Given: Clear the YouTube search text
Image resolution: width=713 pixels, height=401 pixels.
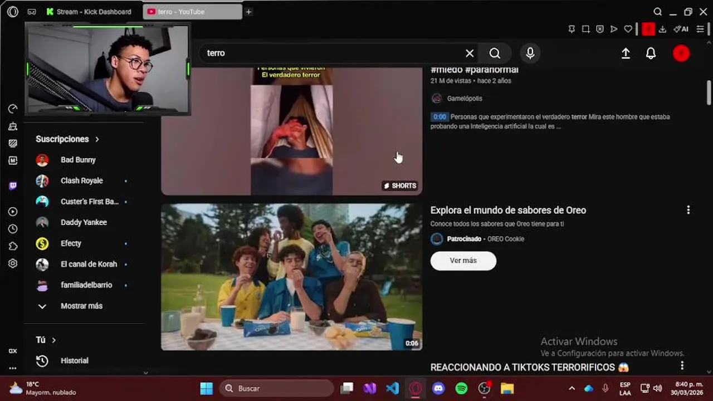Looking at the screenshot, I should (x=470, y=53).
